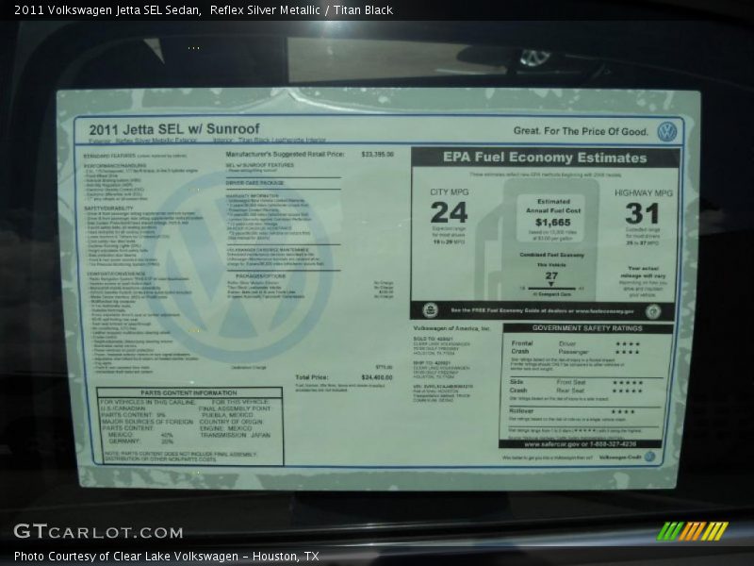The height and width of the screenshot is (566, 754).
Task: Click the safercar.gov website line
Action: (580, 444)
